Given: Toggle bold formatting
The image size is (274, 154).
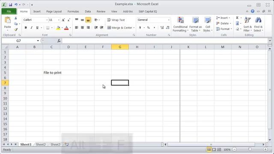Looking at the screenshot, I should point(26,27).
